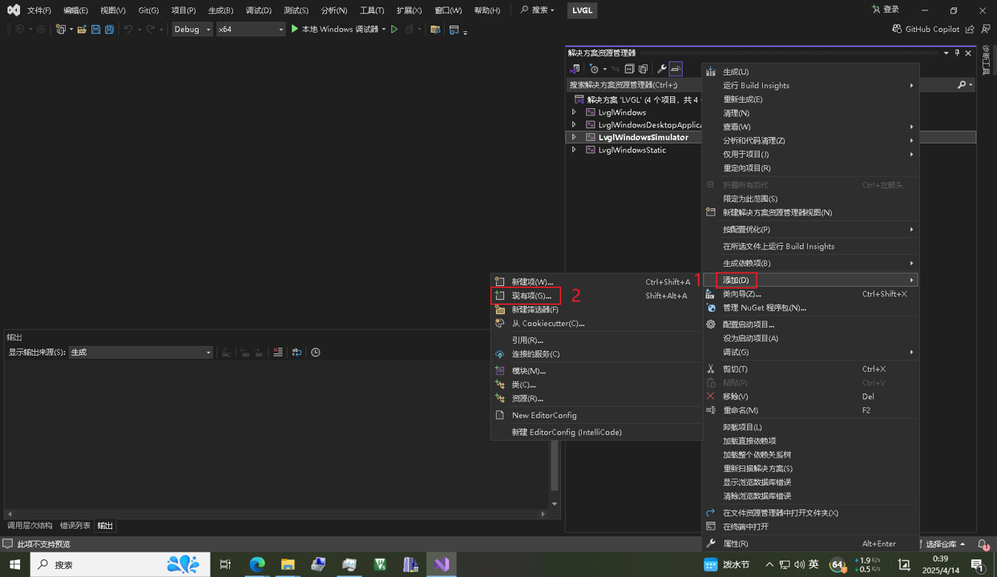Click the Solution Explorer search field
Screen dimensions: 997x577
point(633,85)
